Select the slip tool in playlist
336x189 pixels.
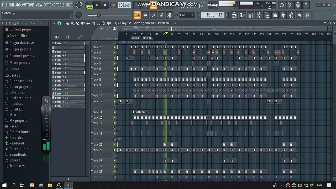[88, 23]
